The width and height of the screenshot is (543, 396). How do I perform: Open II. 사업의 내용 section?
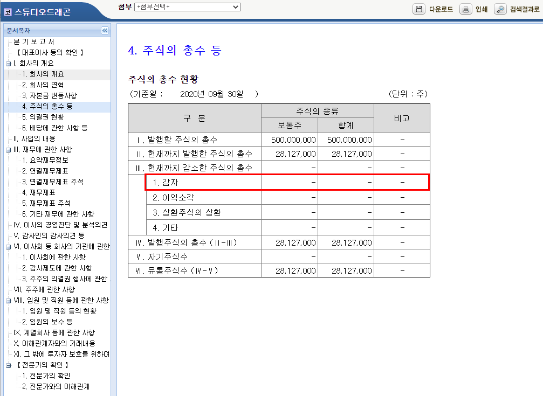pyautogui.click(x=35, y=138)
